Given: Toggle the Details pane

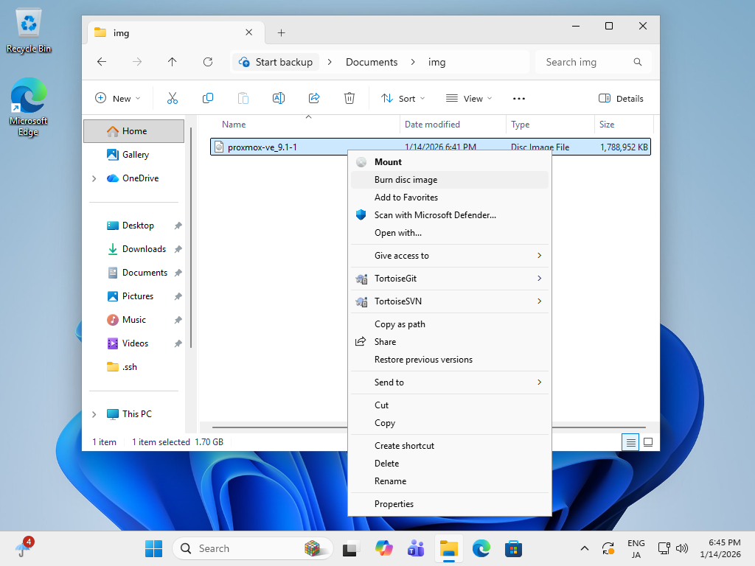Looking at the screenshot, I should click(x=621, y=98).
